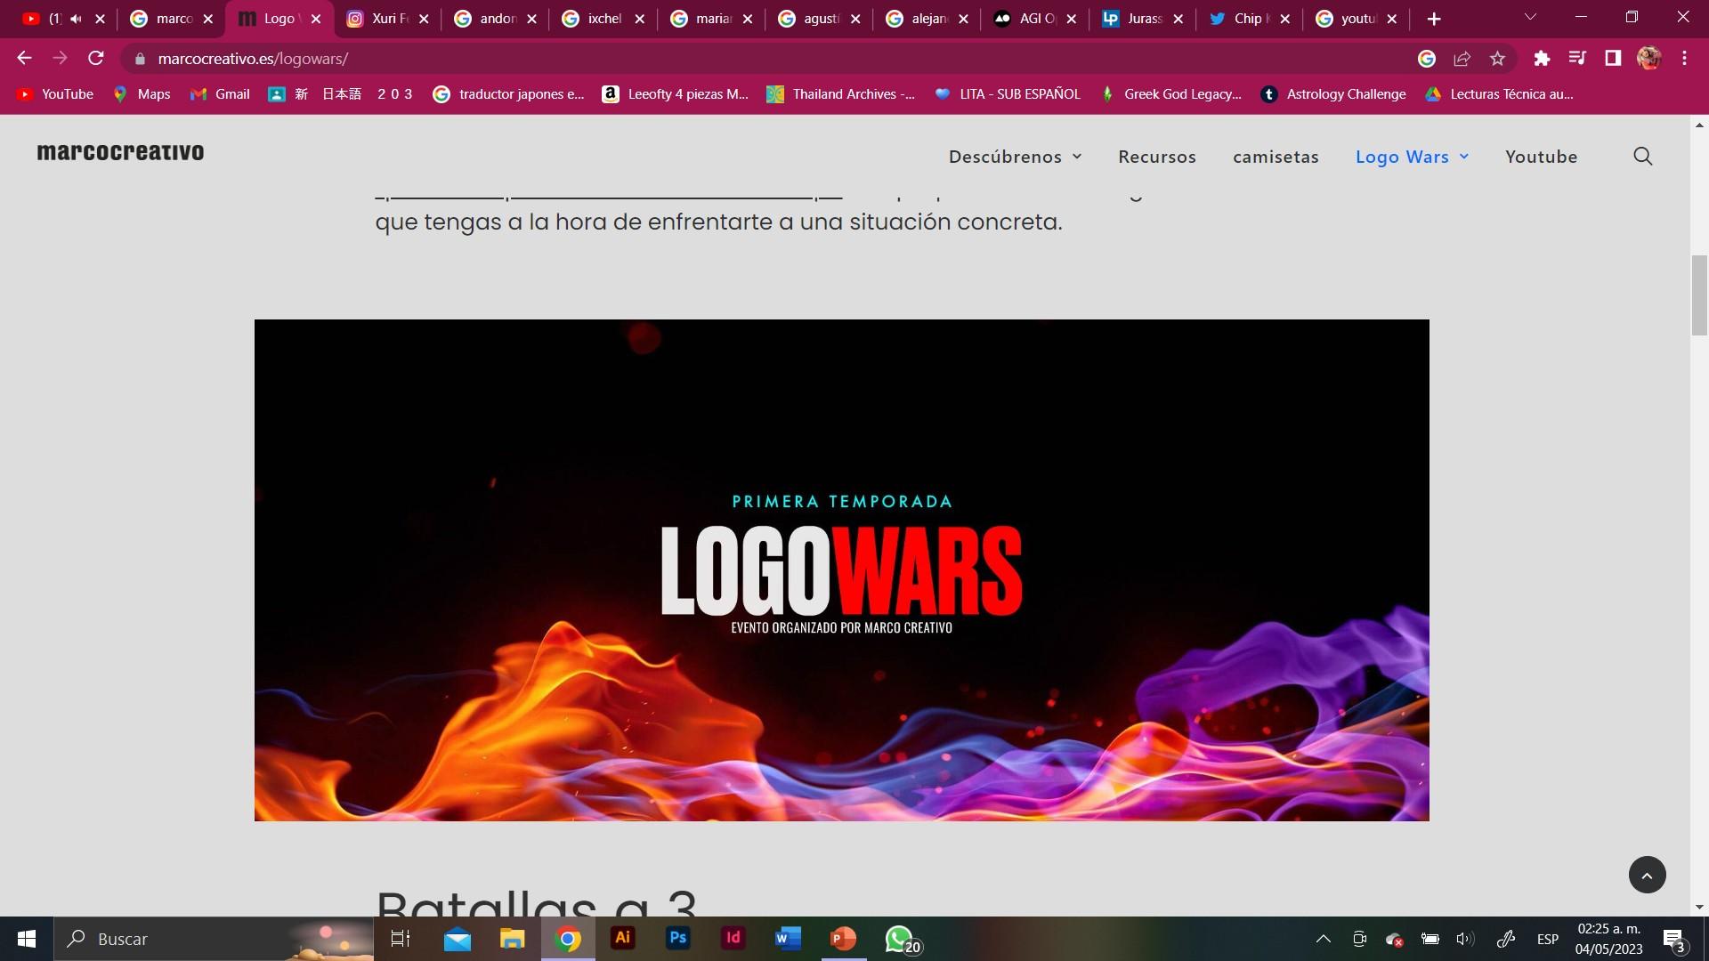
Task: Open the side panel icon
Action: [x=1612, y=59]
